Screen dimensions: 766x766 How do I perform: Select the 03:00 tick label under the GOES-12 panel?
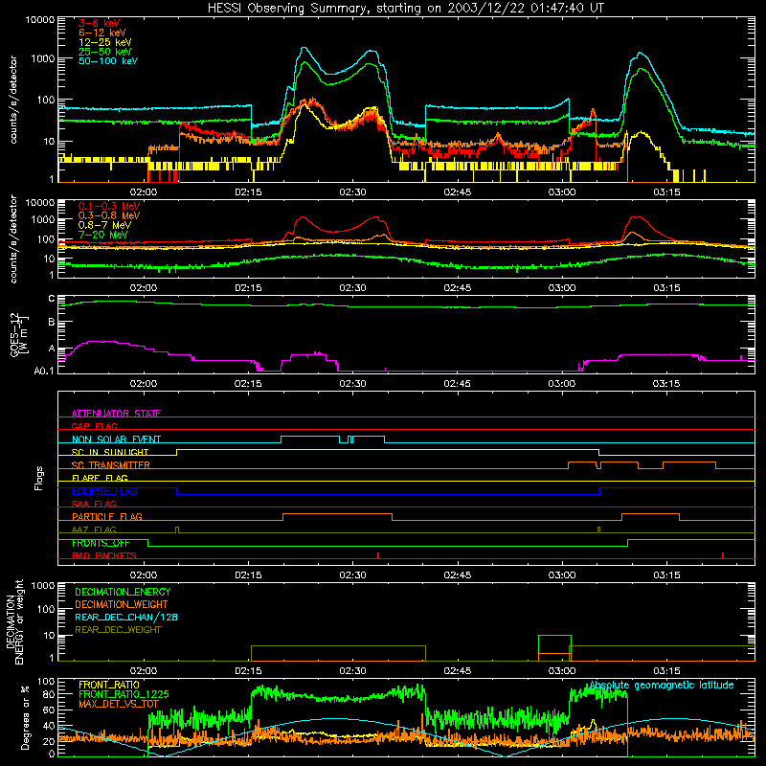(x=562, y=384)
